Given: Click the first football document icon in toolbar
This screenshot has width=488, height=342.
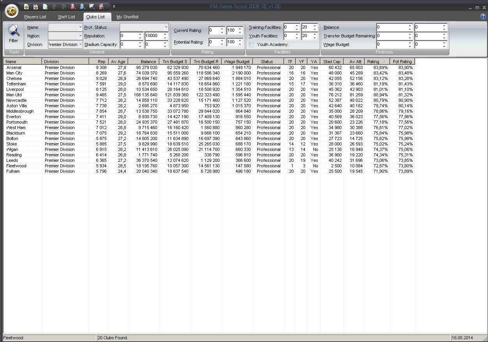Looking at the screenshot, I should (26, 6).
